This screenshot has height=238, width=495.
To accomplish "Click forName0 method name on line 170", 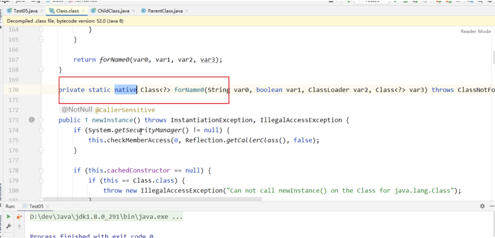I will coord(189,90).
